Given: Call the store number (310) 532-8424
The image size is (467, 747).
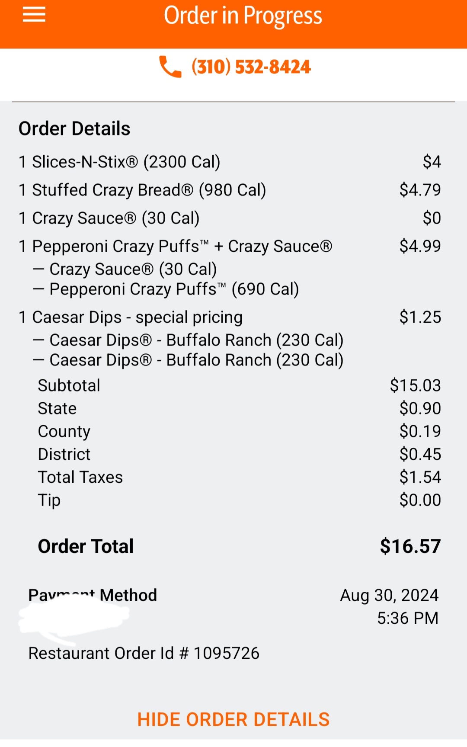Looking at the screenshot, I should pyautogui.click(x=251, y=67).
